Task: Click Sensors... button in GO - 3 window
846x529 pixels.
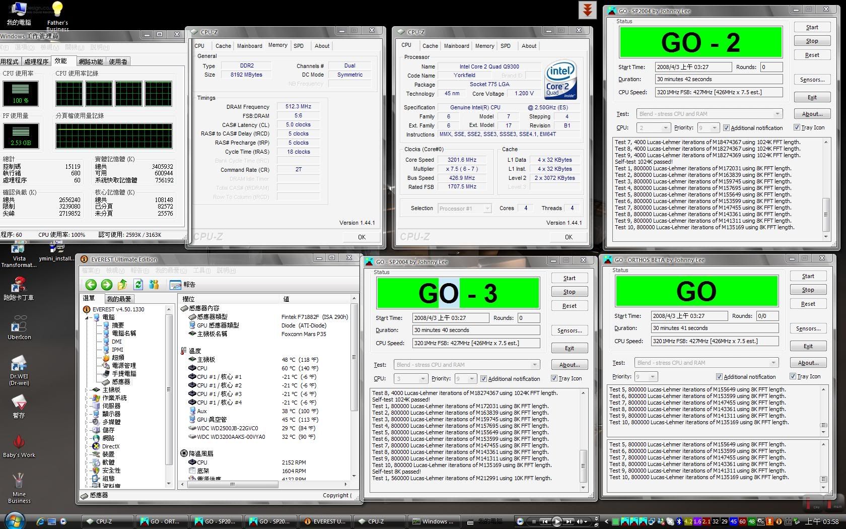Action: 570,330
